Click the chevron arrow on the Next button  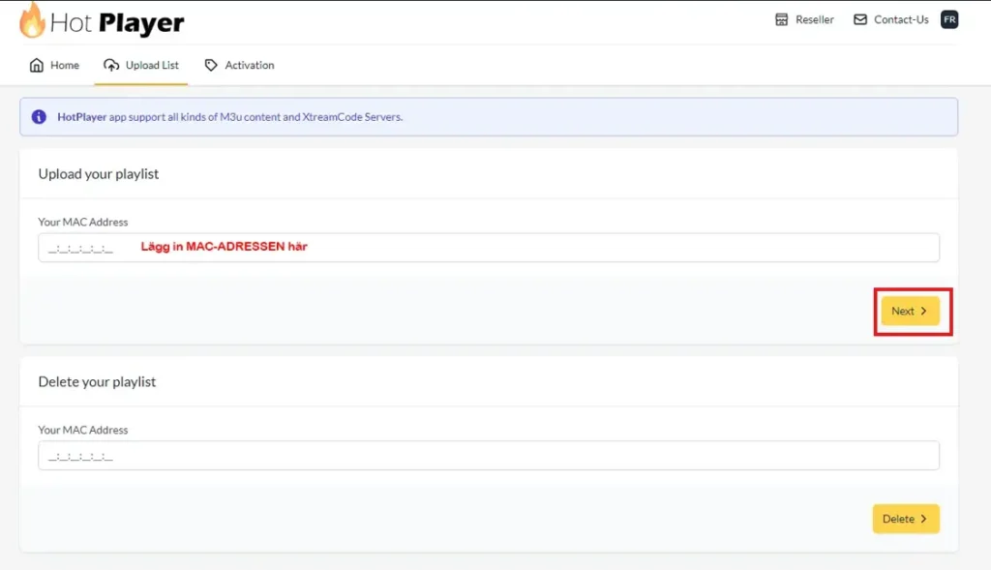[x=924, y=312]
